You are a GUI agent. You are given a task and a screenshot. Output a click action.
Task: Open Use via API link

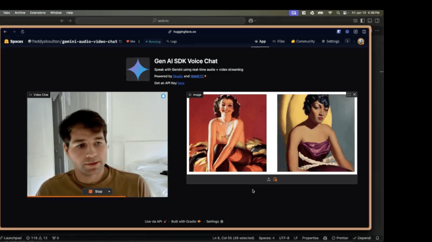pyautogui.click(x=156, y=221)
